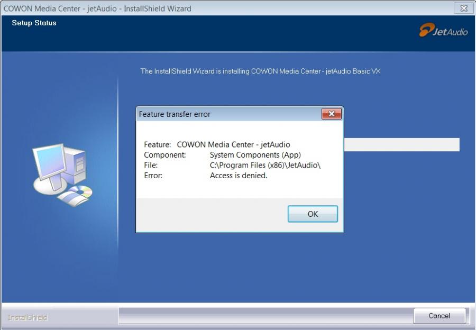476x330 pixels.
Task: Click the 'COWON Media Center - jetAudio' feature name in dialog
Action: [233, 144]
